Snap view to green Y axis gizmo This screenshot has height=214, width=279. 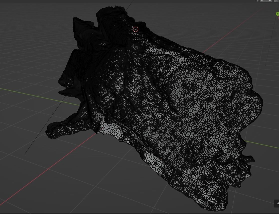[x=277, y=14]
